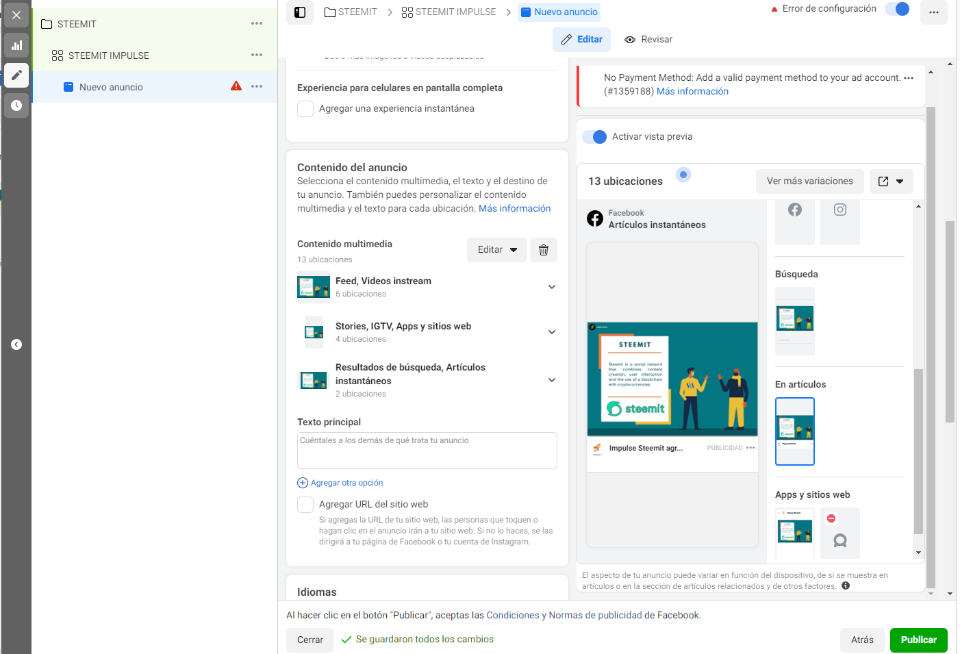Viewport: 960px width, 654px height.
Task: Click the Publicar button
Action: click(918, 640)
